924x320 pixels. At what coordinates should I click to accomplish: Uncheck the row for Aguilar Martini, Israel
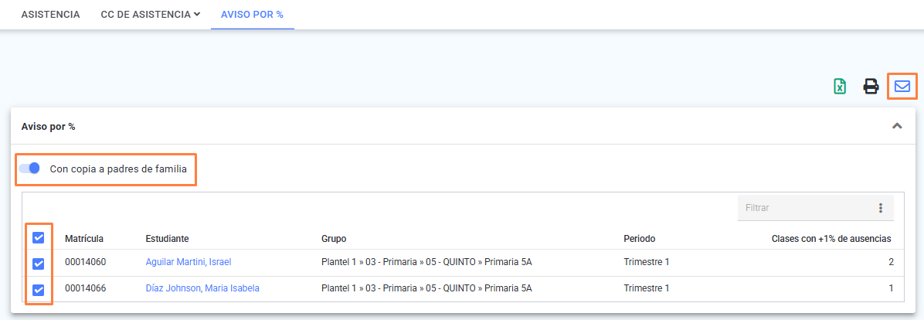tap(39, 264)
